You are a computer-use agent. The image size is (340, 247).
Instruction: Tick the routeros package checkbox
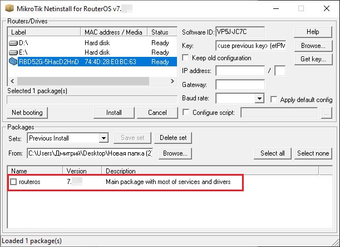14,182
